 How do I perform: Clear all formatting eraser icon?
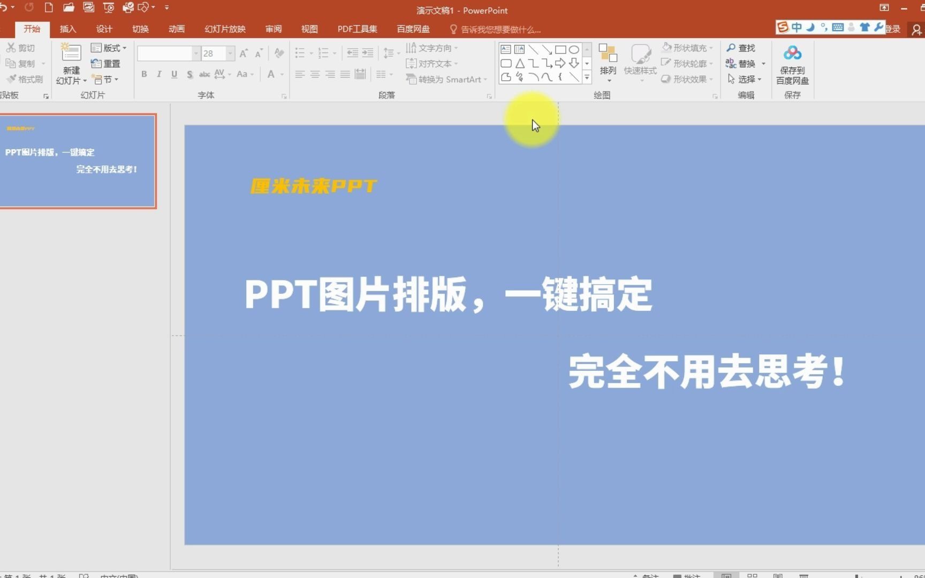(x=279, y=53)
